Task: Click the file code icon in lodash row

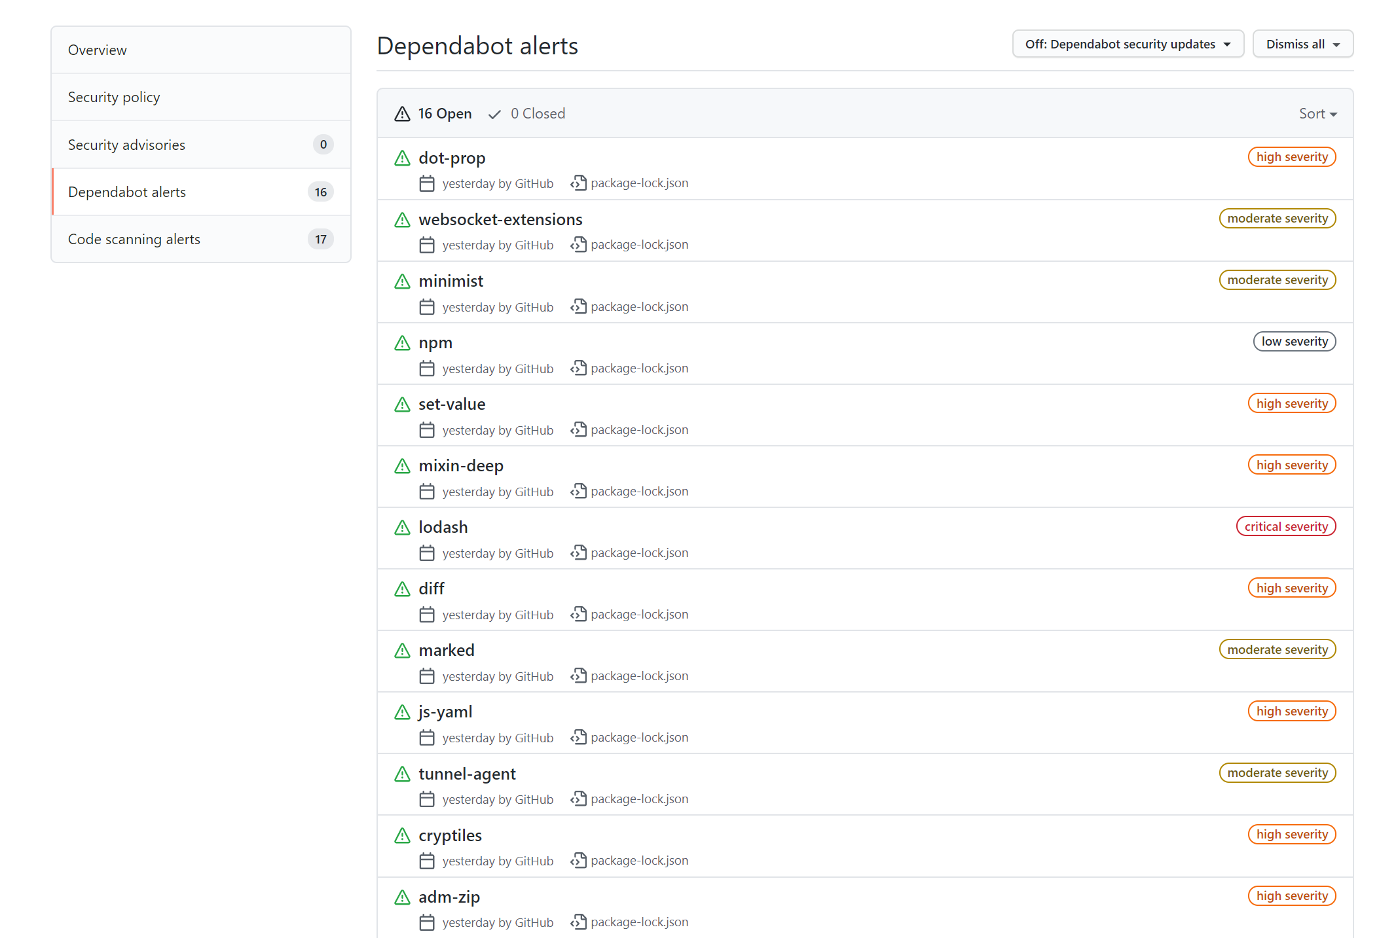Action: click(578, 553)
